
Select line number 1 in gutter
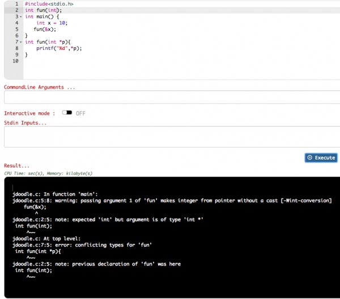pyautogui.click(x=16, y=4)
